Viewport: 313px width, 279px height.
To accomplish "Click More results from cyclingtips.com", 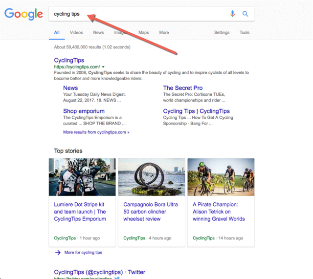I will [x=96, y=132].
